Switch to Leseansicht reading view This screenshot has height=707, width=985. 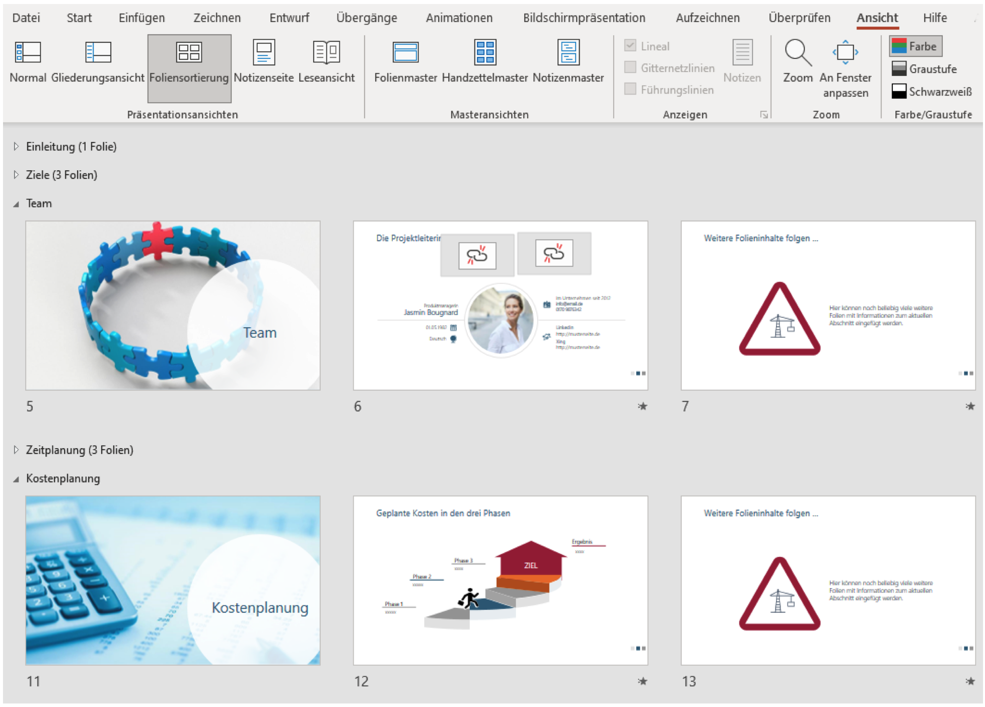coord(326,52)
